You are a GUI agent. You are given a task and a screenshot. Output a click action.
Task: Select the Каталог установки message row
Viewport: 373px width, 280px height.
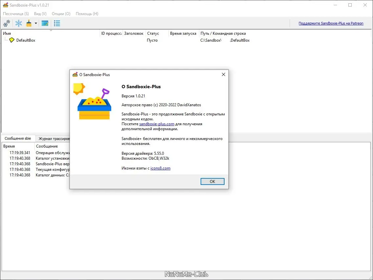point(36,158)
